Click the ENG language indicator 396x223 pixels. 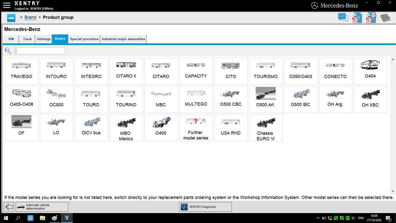[361, 218]
